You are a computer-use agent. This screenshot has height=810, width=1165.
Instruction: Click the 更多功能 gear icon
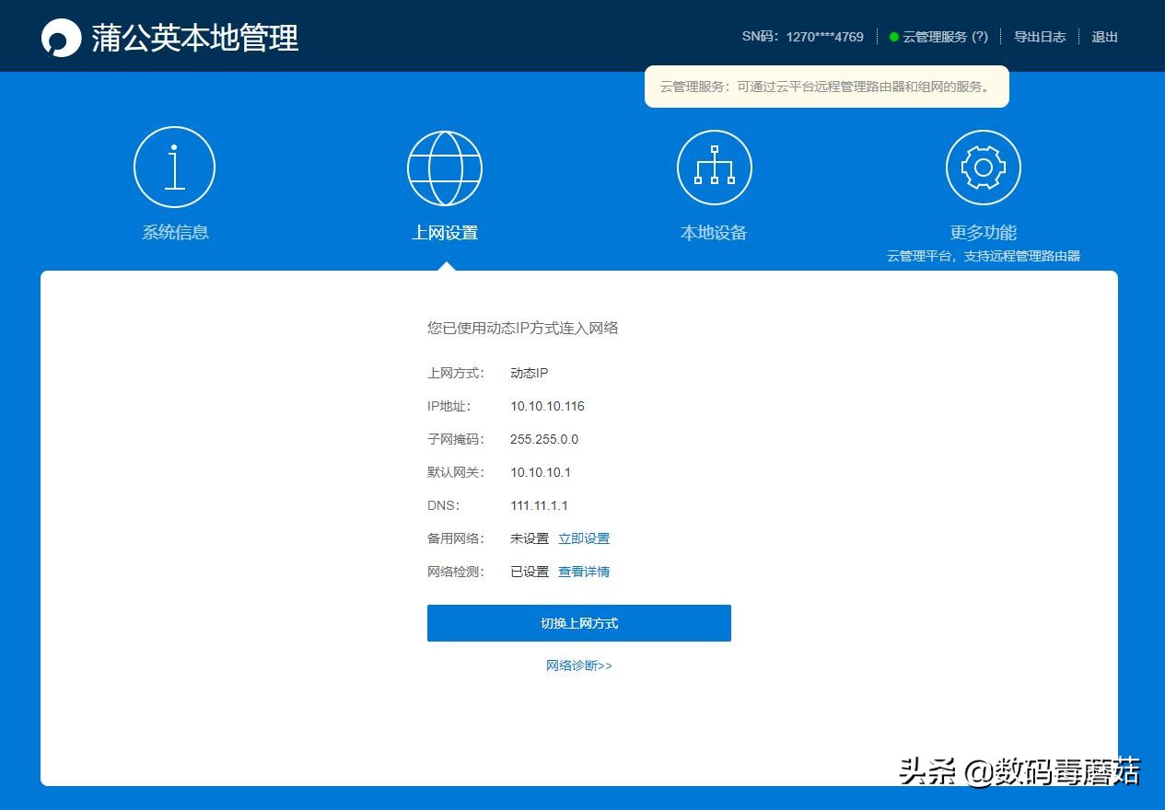983,167
